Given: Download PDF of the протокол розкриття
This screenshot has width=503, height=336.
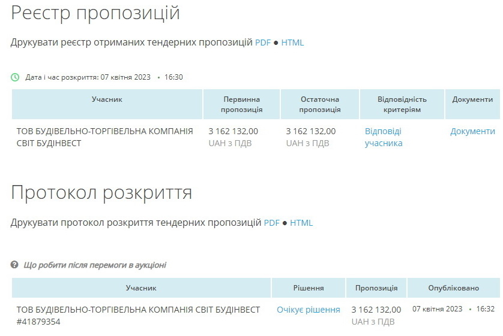Looking at the screenshot, I should point(272,223).
